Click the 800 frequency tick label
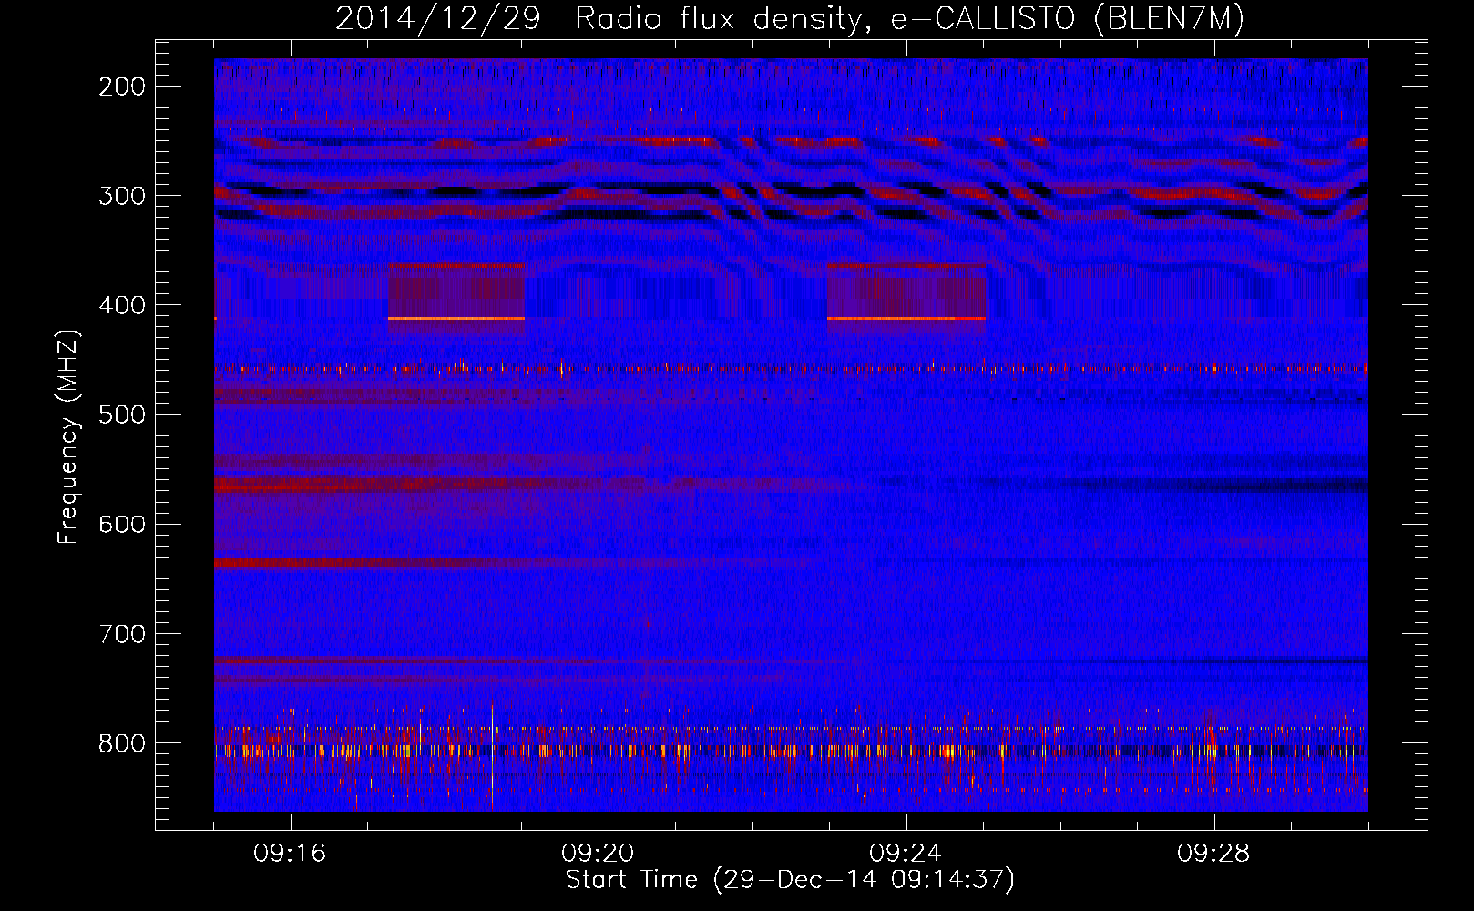Image resolution: width=1474 pixels, height=911 pixels. 122,743
